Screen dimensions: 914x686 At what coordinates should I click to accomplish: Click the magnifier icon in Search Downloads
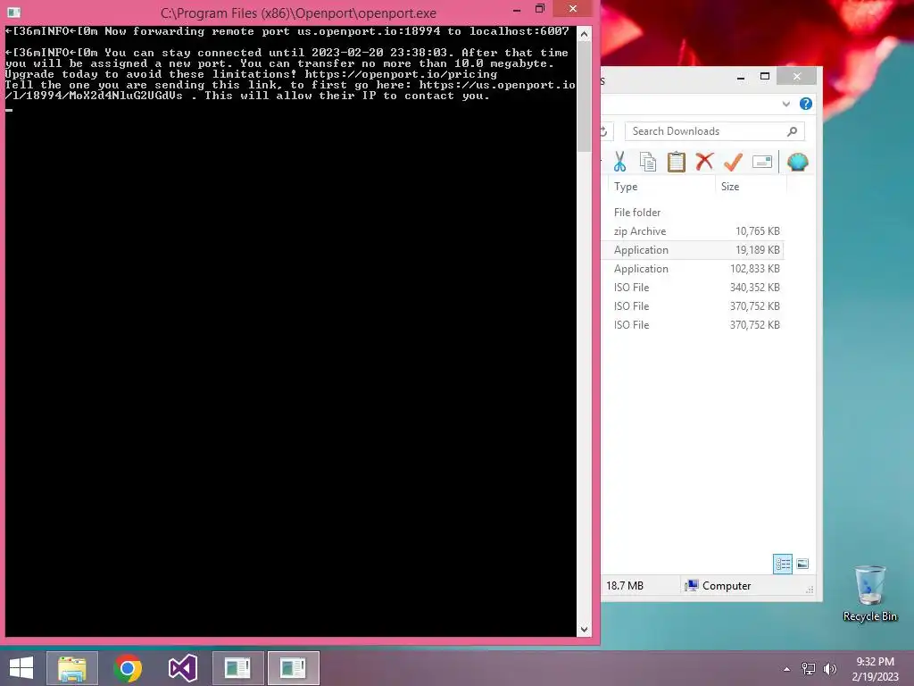pos(793,131)
